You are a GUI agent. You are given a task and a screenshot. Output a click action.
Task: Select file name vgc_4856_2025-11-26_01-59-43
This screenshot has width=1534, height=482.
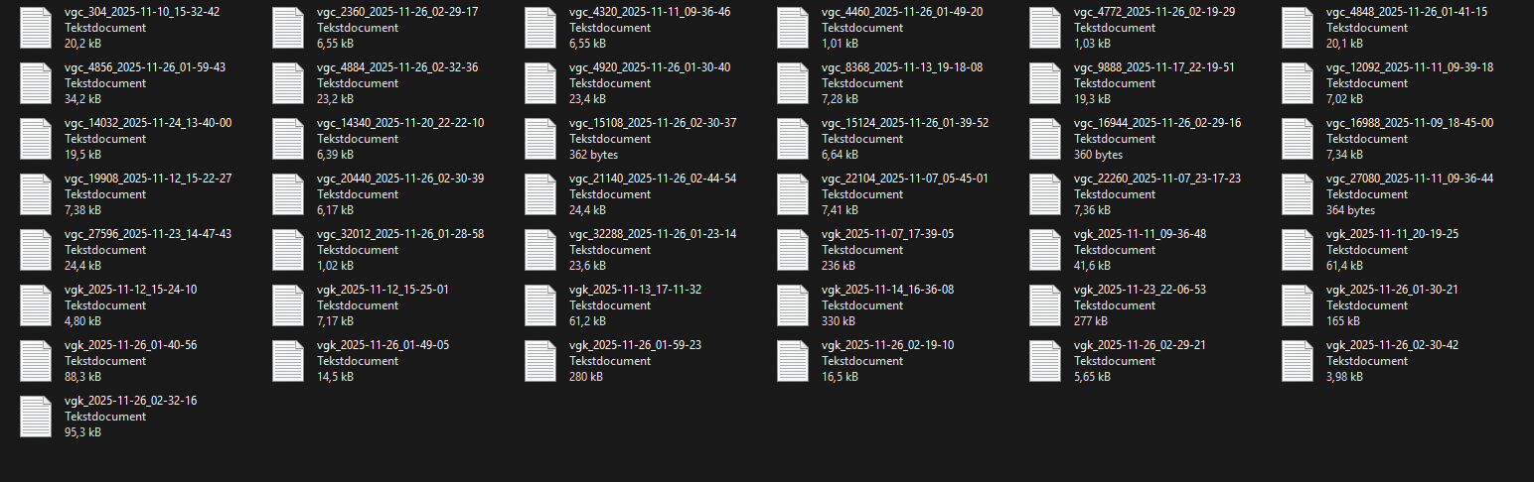(x=145, y=67)
